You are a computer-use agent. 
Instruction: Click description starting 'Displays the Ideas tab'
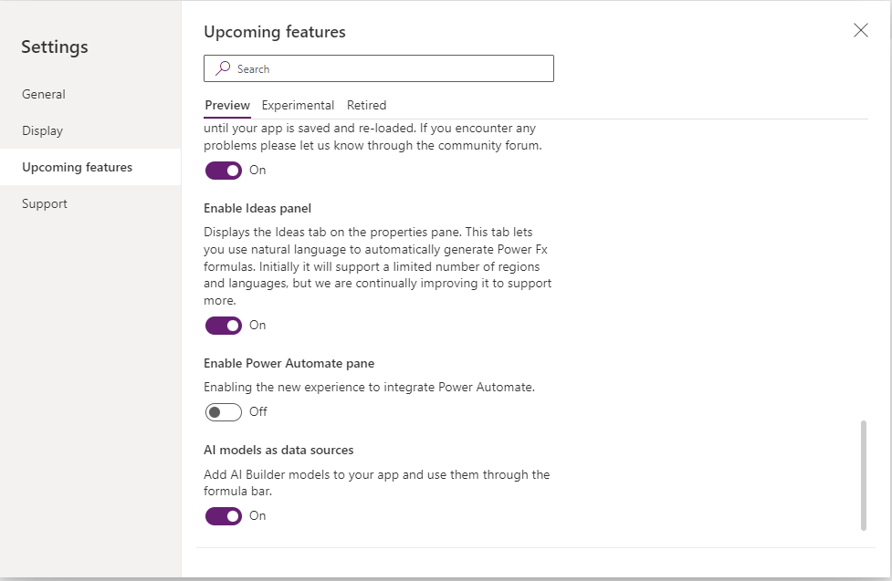click(x=378, y=266)
